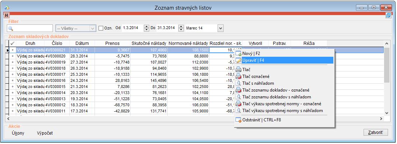Click the refresh icon in top-right corner
Image resolution: width=397 pixels, height=144 pixels.
(388, 15)
